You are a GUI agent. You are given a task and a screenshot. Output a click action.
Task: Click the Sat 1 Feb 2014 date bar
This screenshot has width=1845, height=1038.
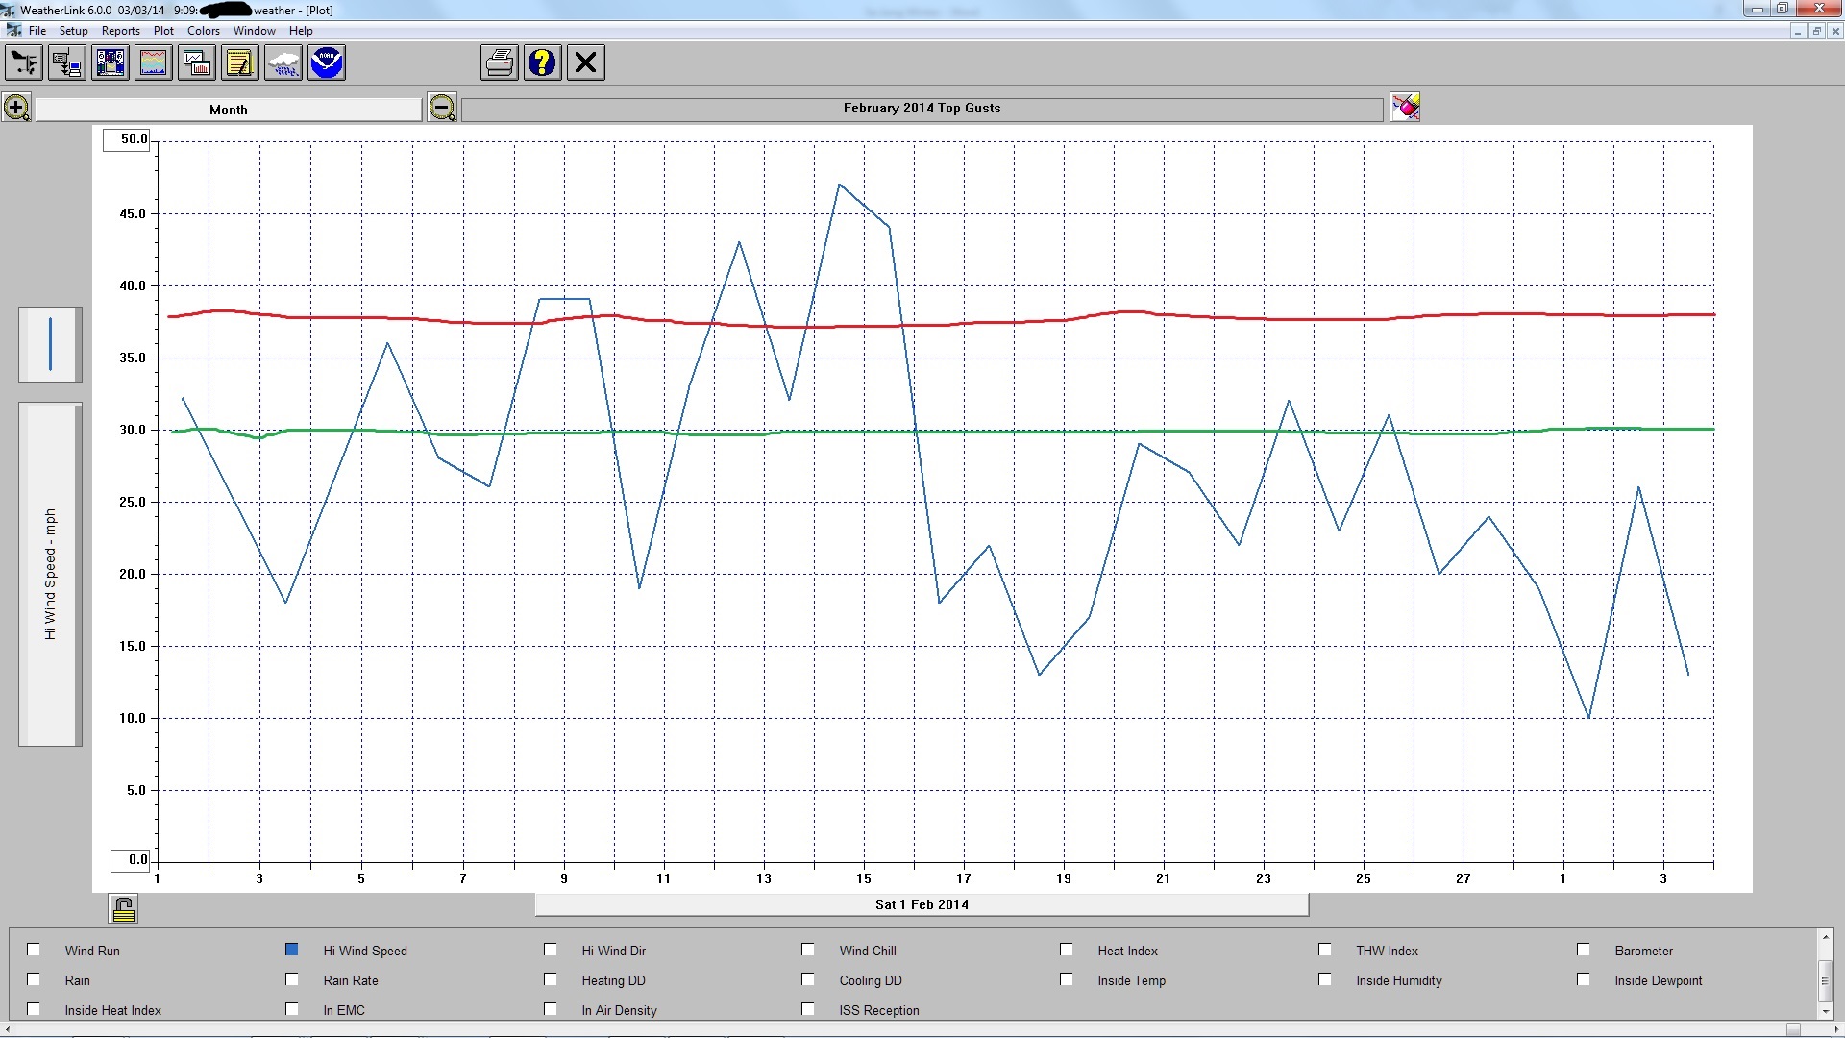[922, 904]
